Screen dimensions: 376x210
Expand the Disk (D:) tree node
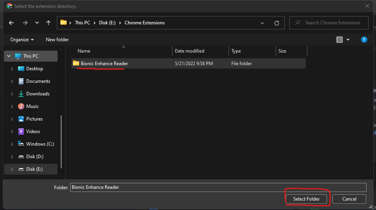[12, 157]
